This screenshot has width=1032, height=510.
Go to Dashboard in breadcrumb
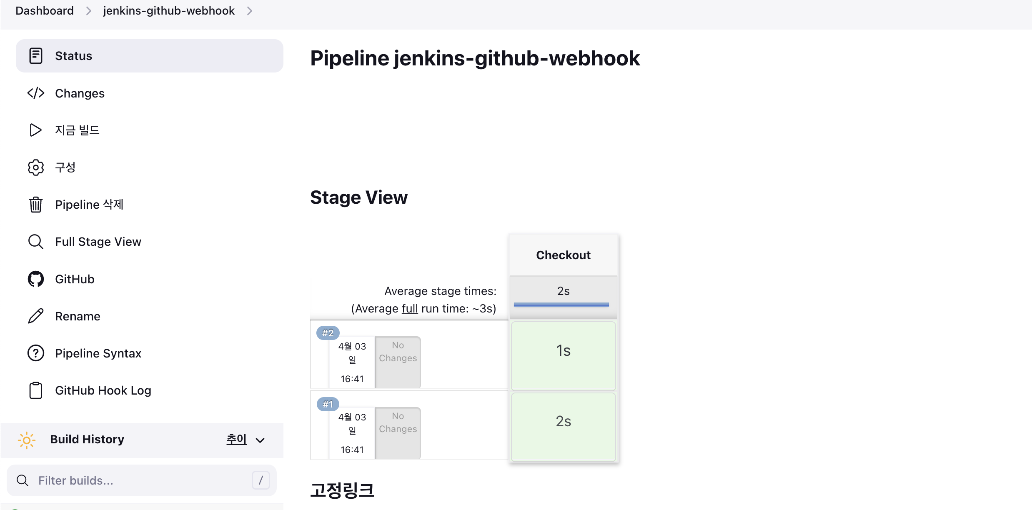tap(45, 11)
